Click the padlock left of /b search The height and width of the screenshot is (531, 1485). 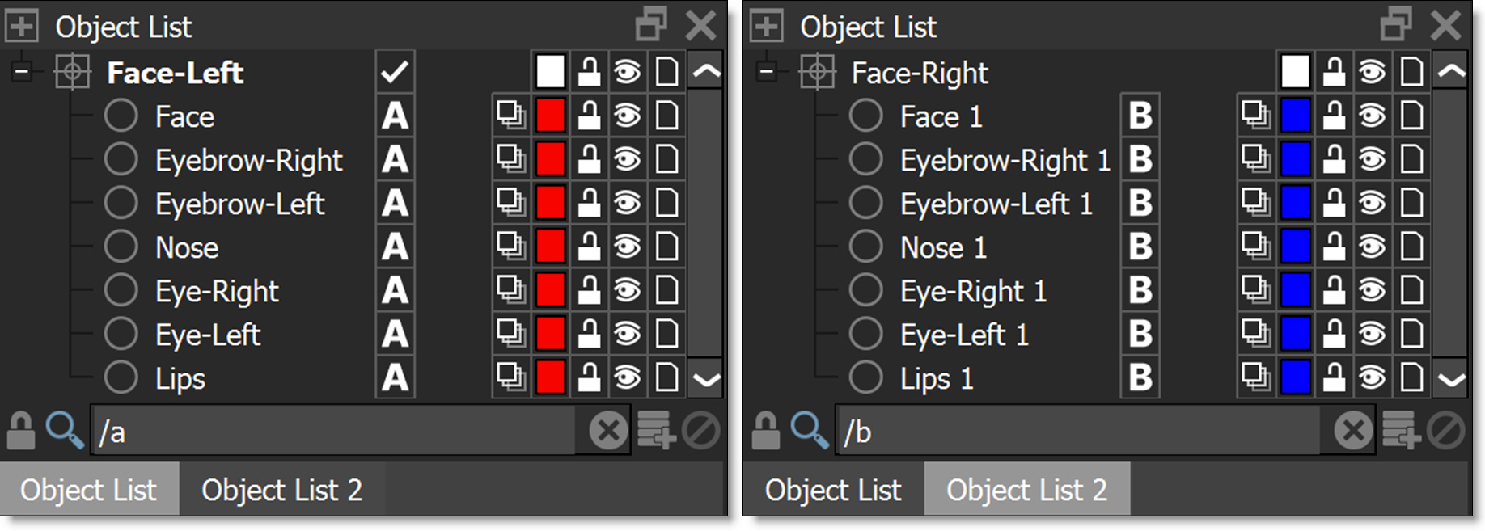(x=765, y=430)
